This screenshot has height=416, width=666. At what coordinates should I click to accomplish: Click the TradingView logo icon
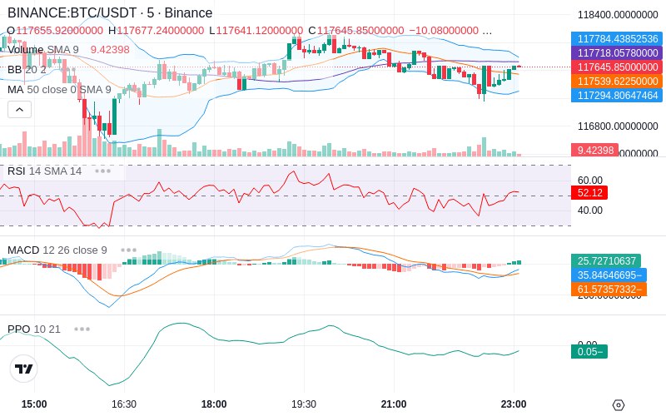tap(24, 369)
